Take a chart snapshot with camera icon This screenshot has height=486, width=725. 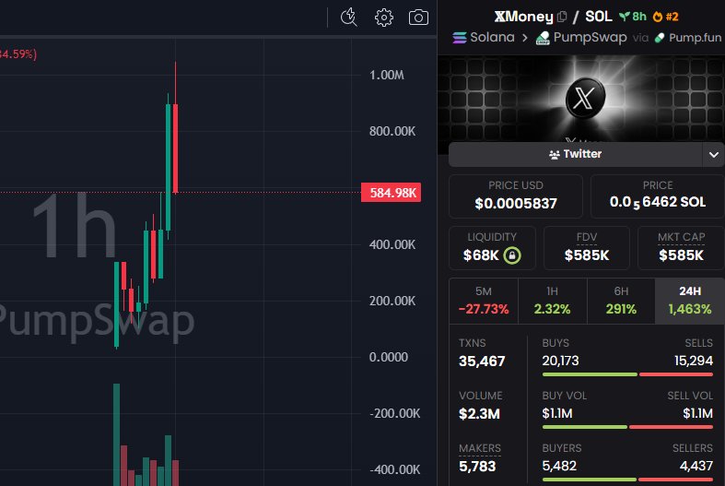pyautogui.click(x=419, y=18)
